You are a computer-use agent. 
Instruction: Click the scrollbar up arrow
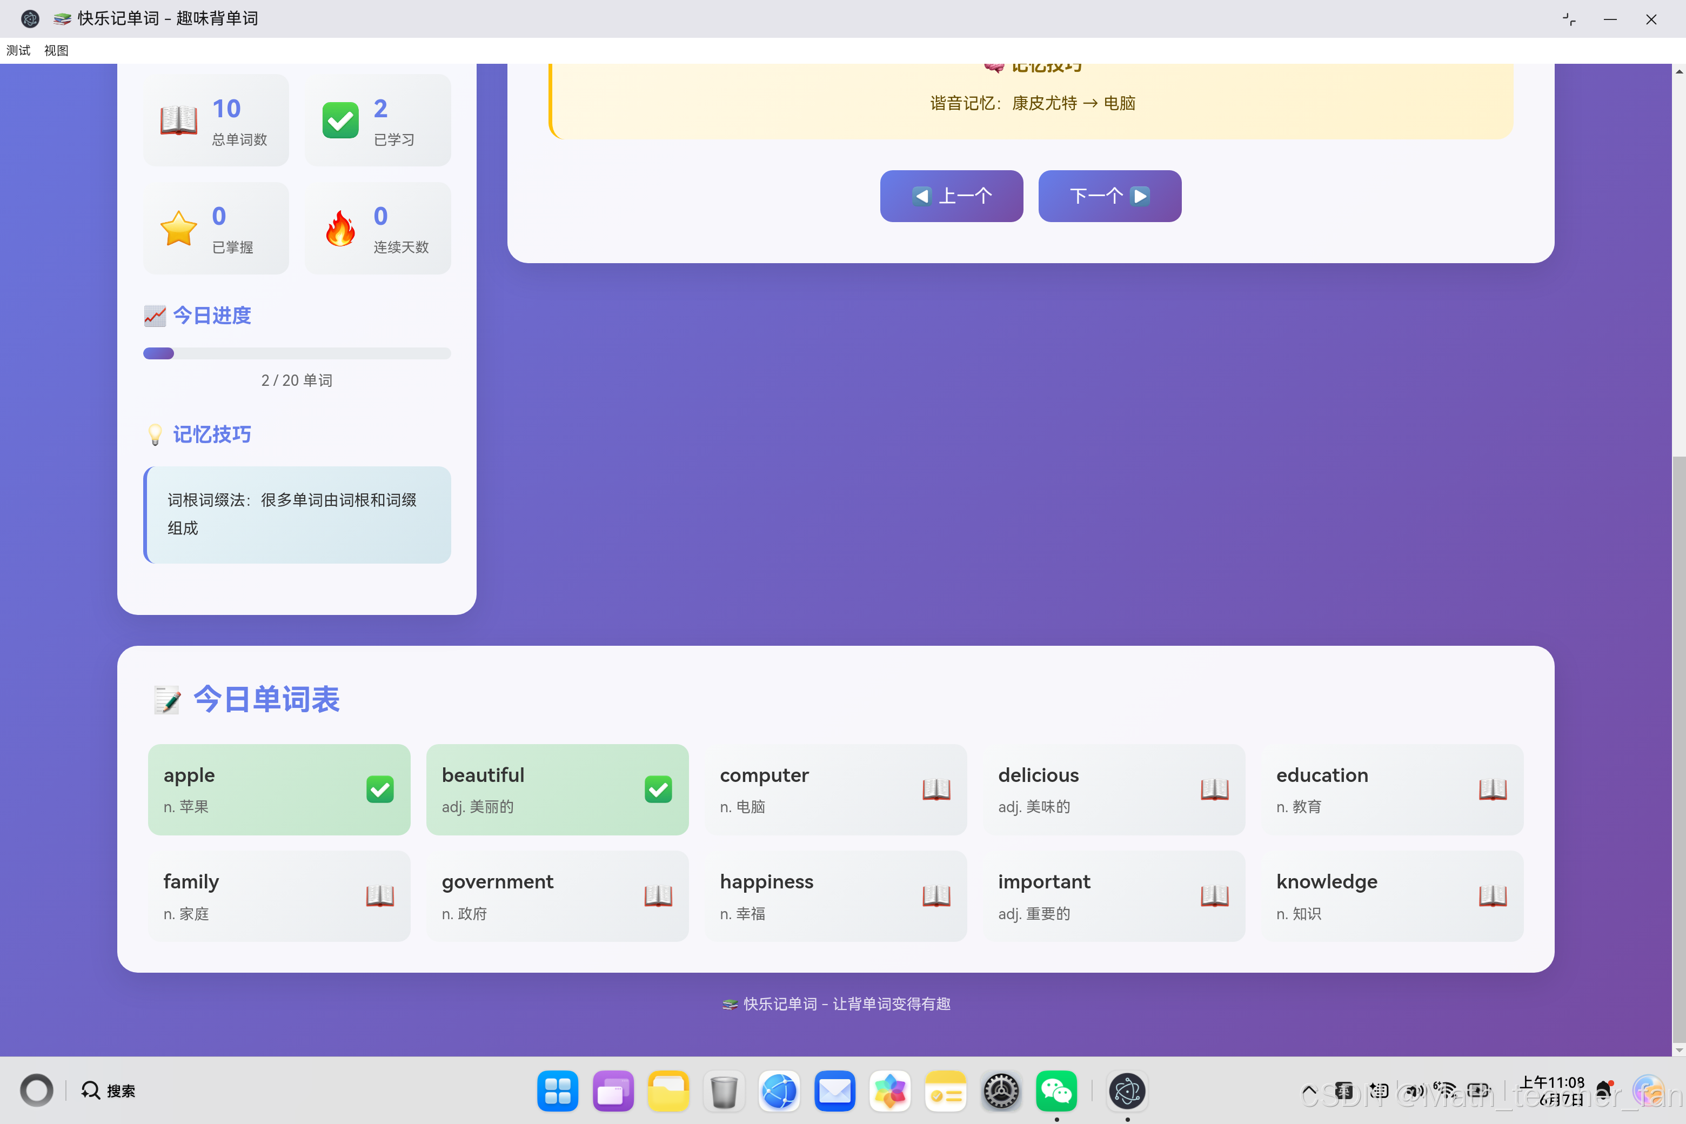coord(1679,71)
